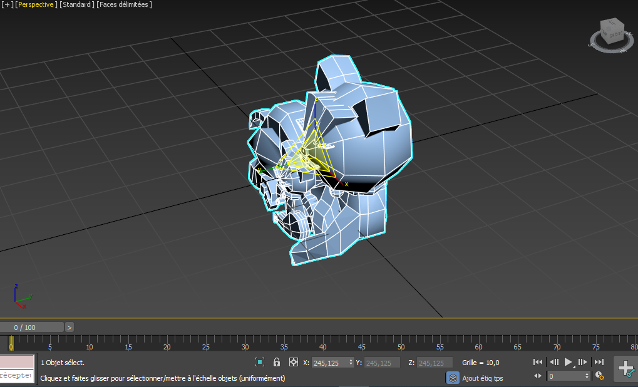
Task: Toggle absolute/offset transform mode icon
Action: [x=294, y=362]
